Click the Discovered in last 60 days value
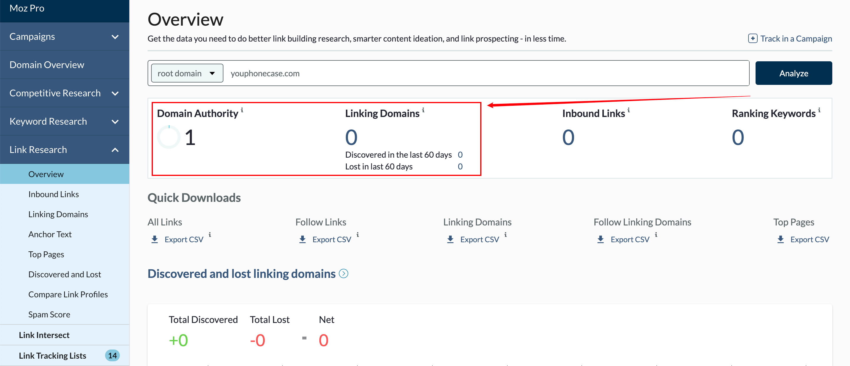Image resolution: width=850 pixels, height=366 pixels. tap(460, 155)
